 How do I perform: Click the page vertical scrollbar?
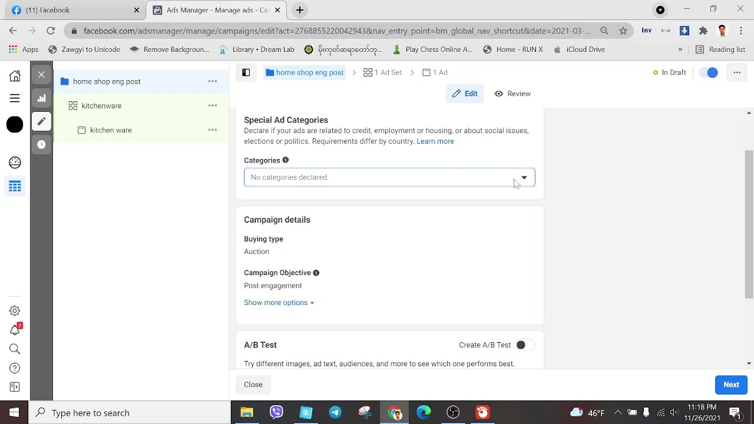pos(749,224)
